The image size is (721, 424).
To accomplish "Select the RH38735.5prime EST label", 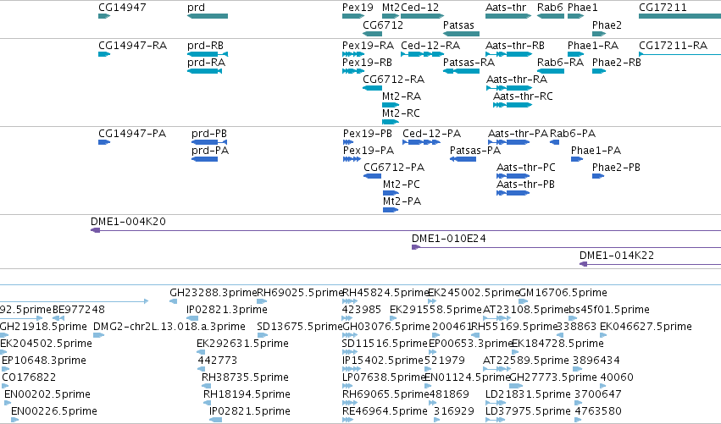I will pyautogui.click(x=245, y=377).
